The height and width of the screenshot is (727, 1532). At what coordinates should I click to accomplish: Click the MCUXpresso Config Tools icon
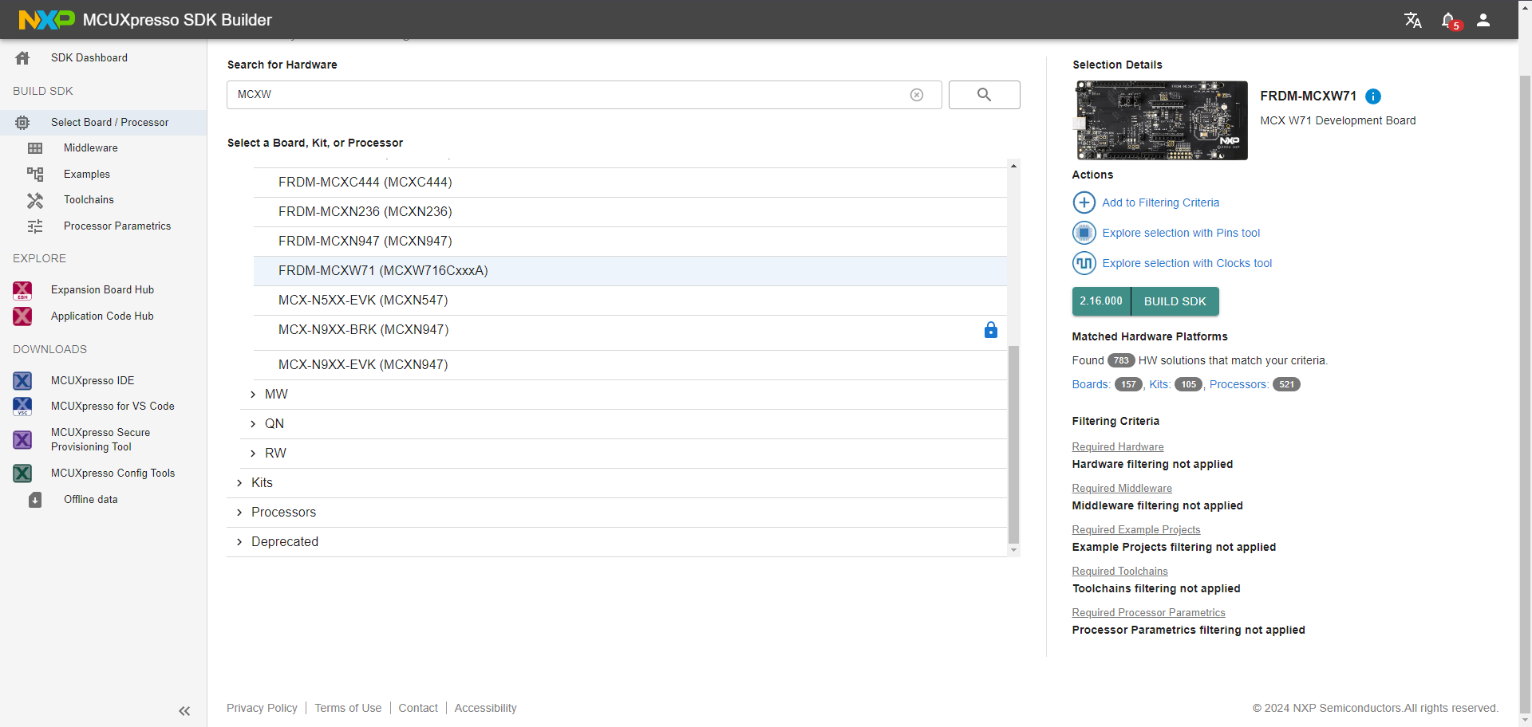[x=22, y=474]
